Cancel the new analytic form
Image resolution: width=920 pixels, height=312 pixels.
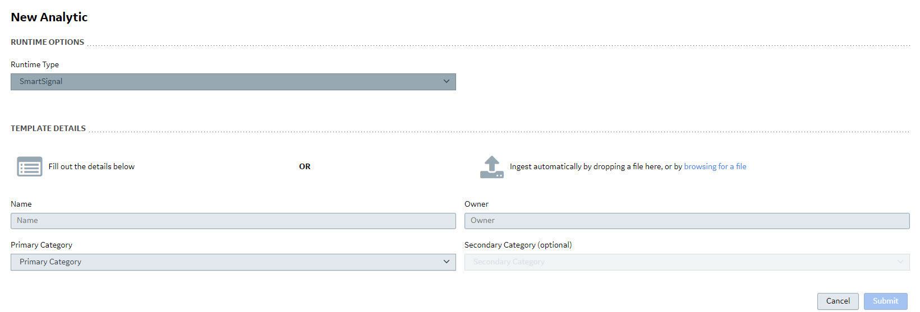point(838,301)
